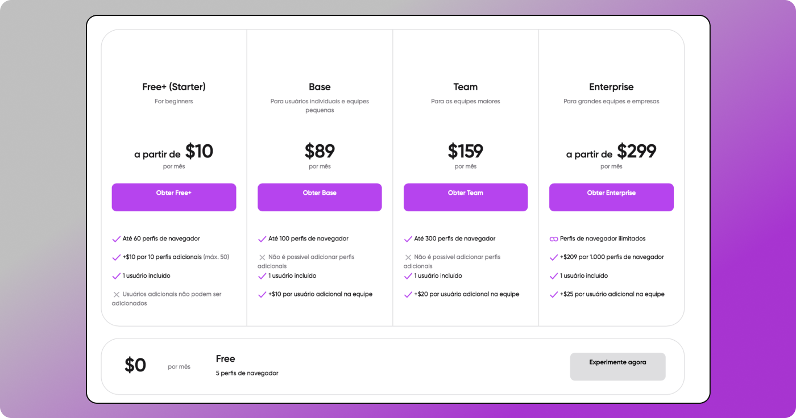The width and height of the screenshot is (796, 418).
Task: Click X icon in Base plan features
Action: pyautogui.click(x=262, y=257)
